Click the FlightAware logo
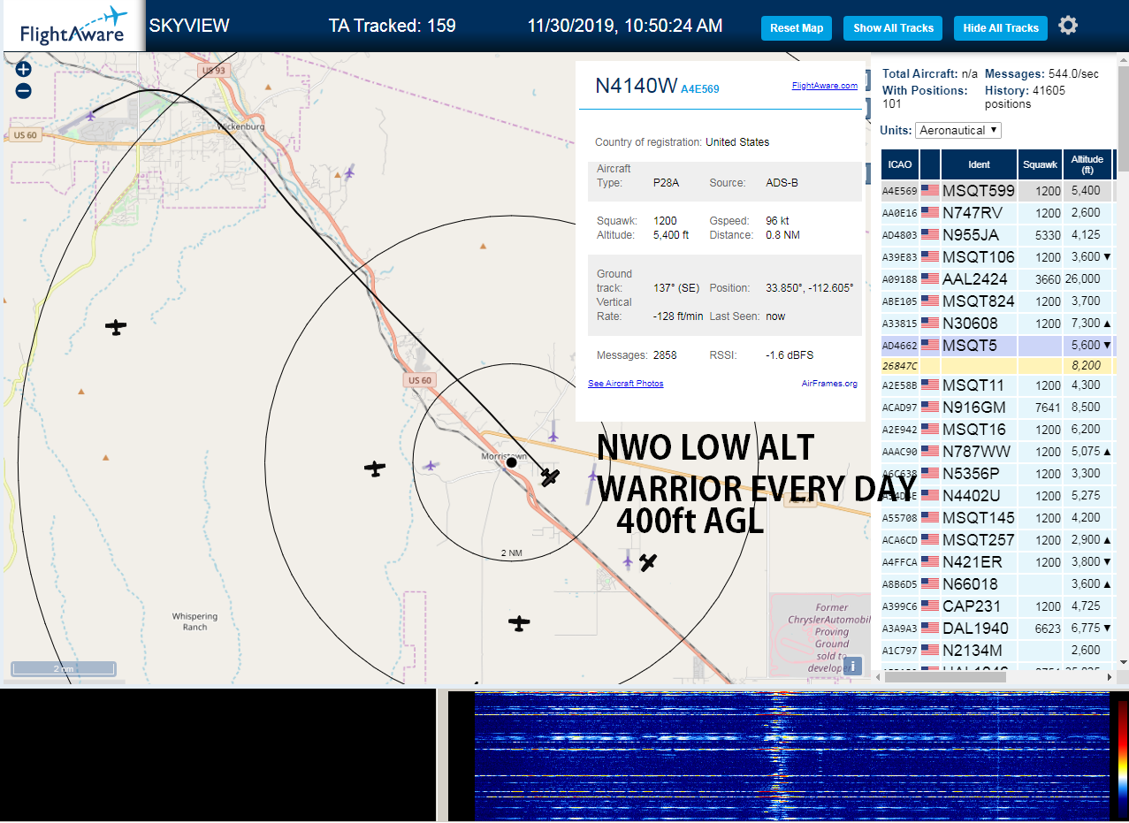 click(x=72, y=26)
